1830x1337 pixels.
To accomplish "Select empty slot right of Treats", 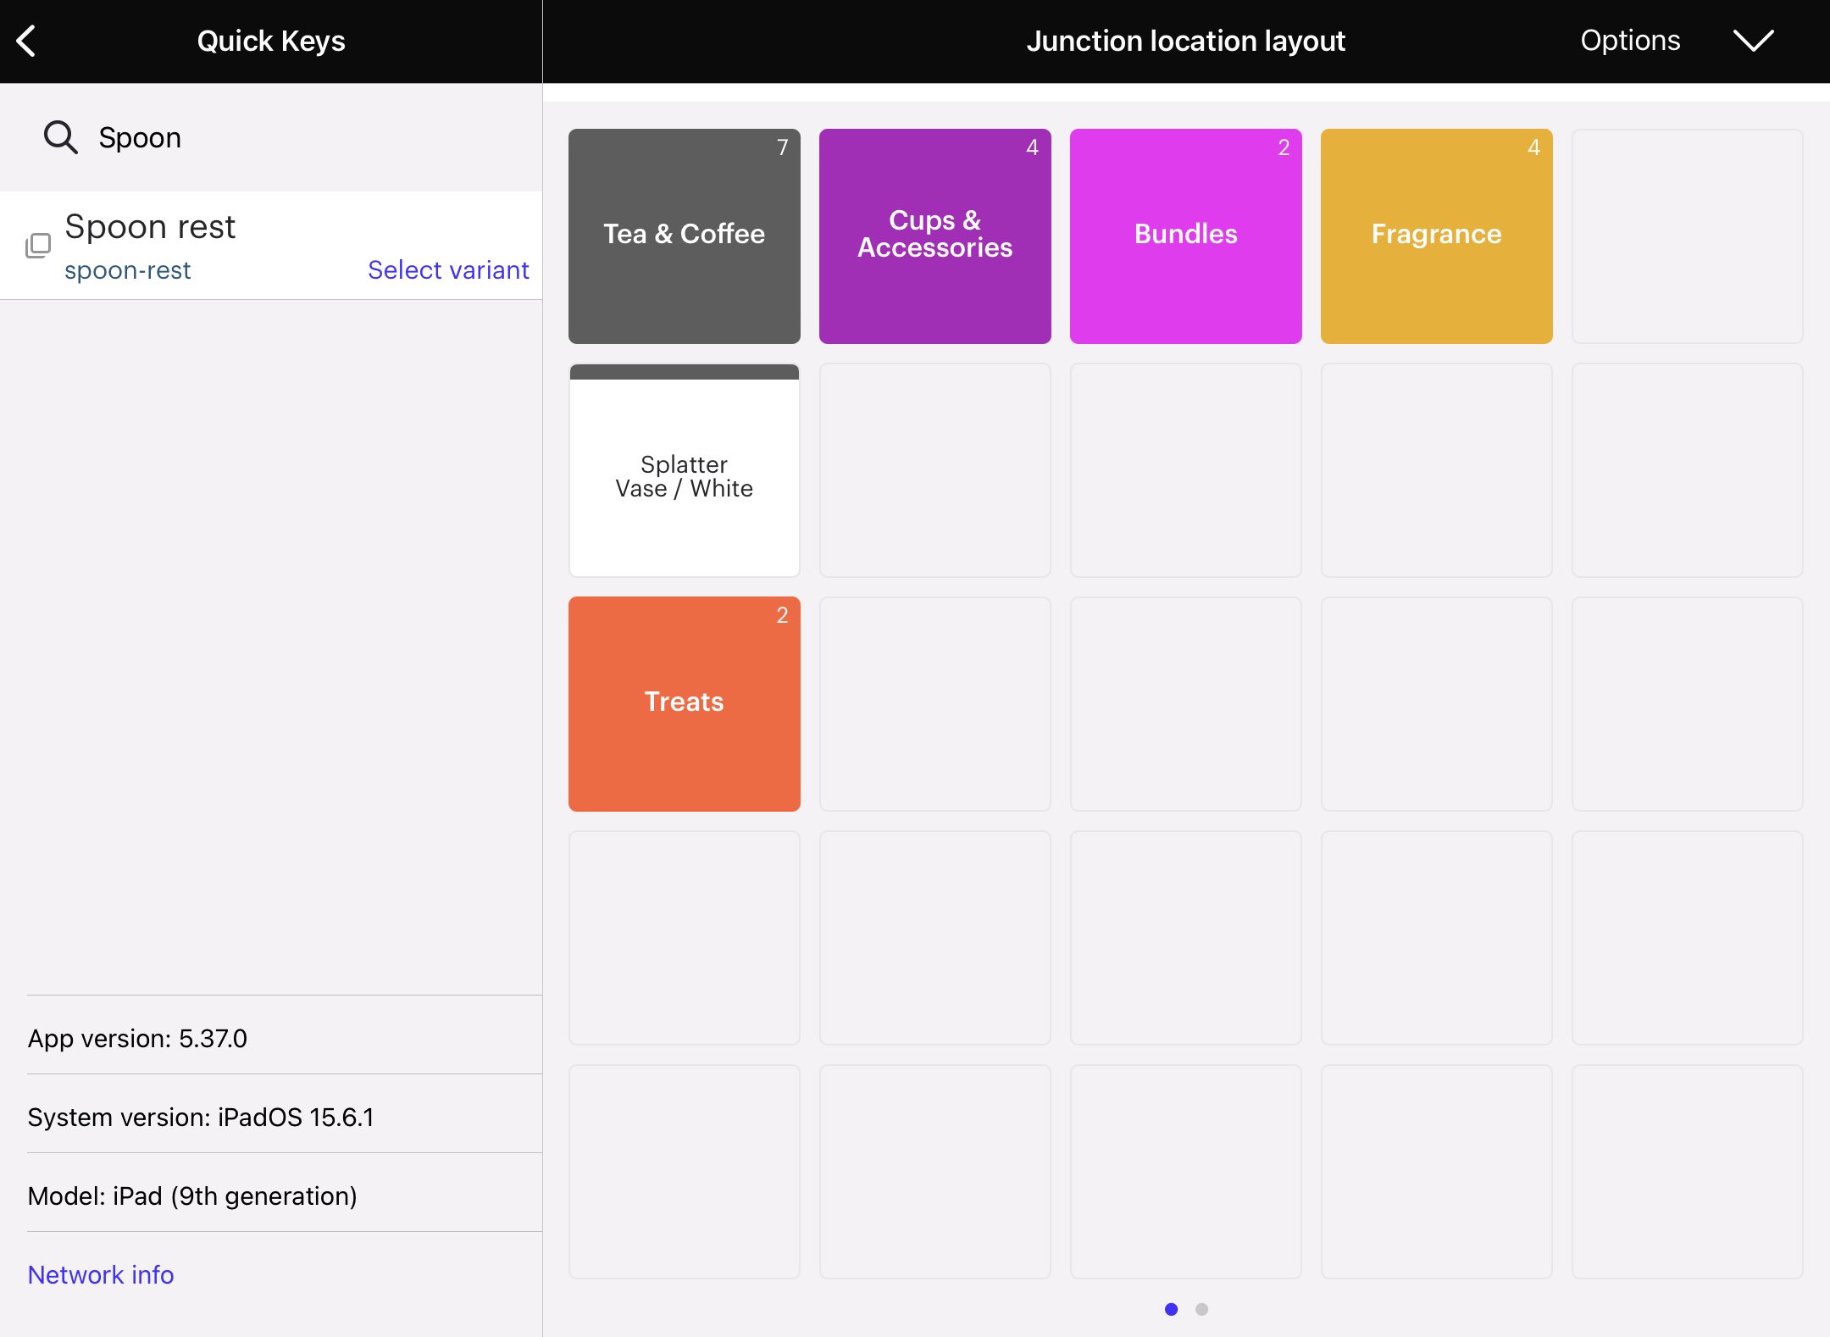I will (934, 704).
